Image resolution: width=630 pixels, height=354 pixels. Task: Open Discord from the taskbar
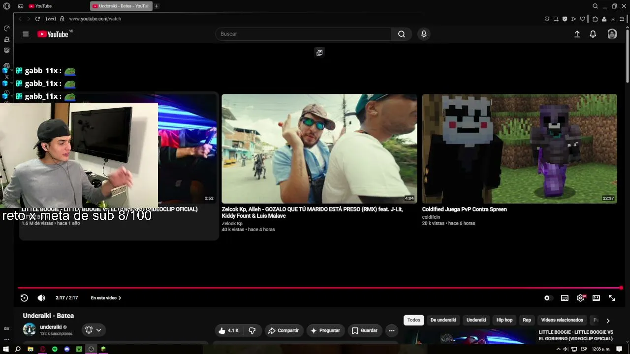tap(67, 349)
